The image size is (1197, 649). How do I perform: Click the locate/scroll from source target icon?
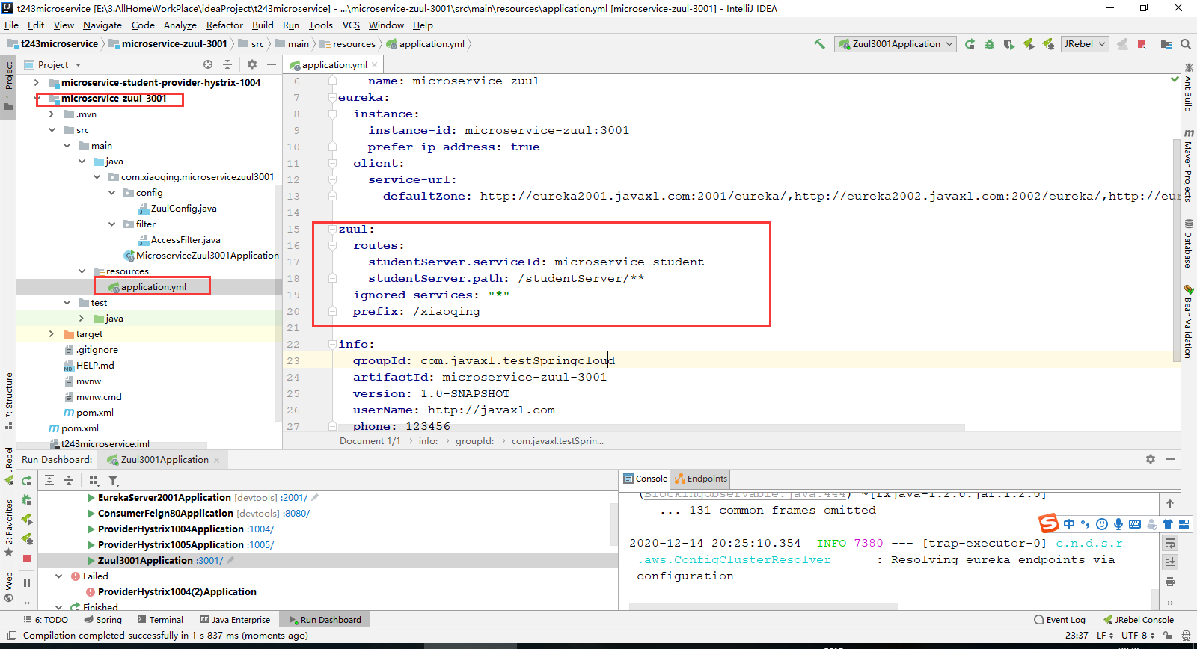point(208,64)
